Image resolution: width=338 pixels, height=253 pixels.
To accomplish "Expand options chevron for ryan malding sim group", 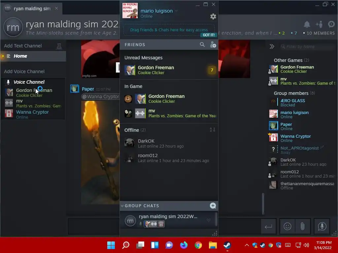I will point(209,220).
